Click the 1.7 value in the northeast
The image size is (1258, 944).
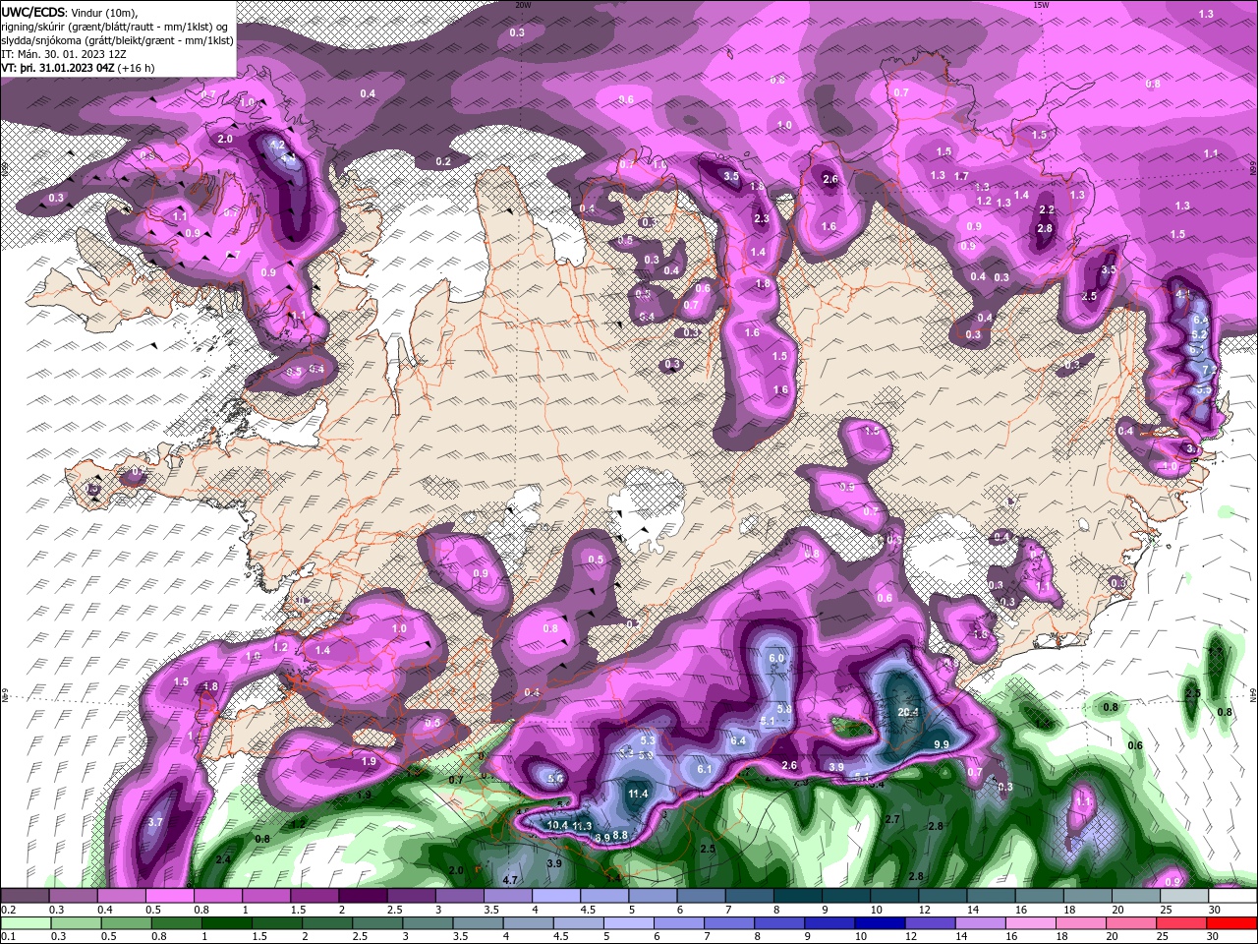click(x=961, y=176)
